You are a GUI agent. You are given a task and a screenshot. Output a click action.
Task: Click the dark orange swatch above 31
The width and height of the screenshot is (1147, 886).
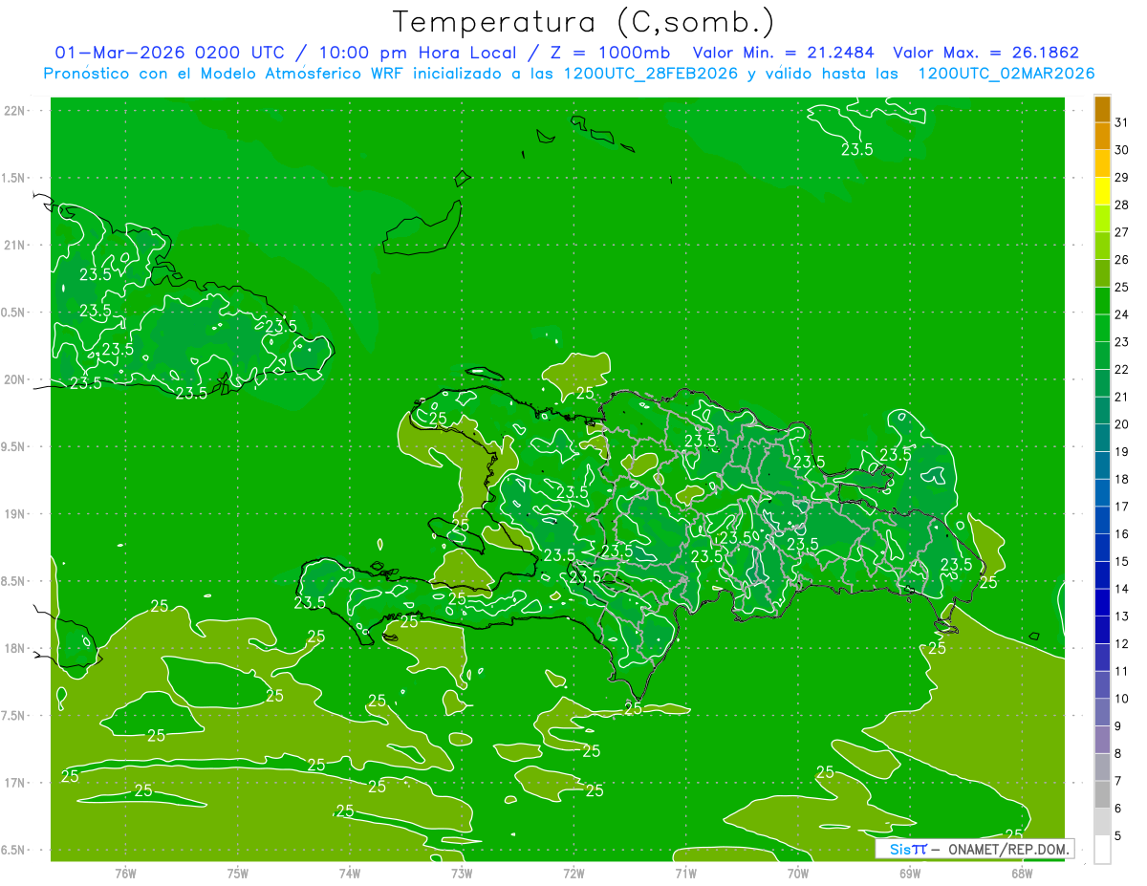click(1102, 109)
